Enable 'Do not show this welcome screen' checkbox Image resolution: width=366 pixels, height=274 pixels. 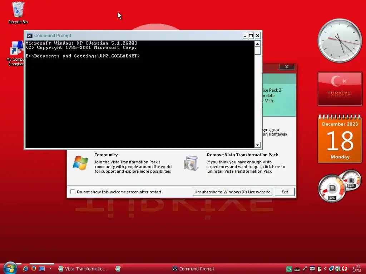click(73, 192)
